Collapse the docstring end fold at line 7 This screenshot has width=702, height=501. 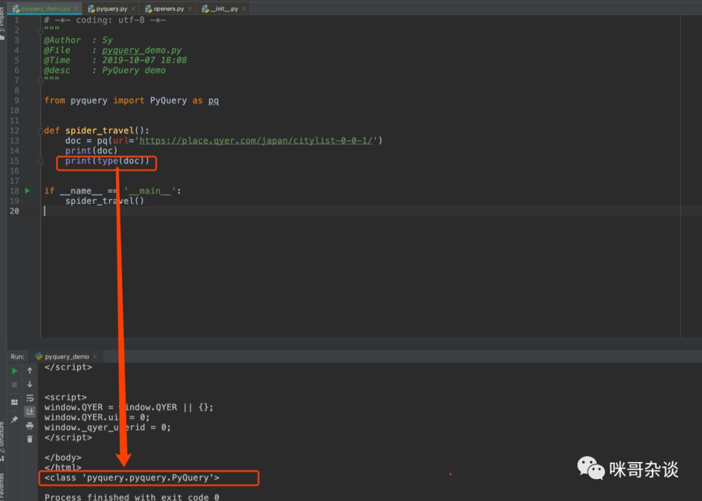(x=40, y=80)
